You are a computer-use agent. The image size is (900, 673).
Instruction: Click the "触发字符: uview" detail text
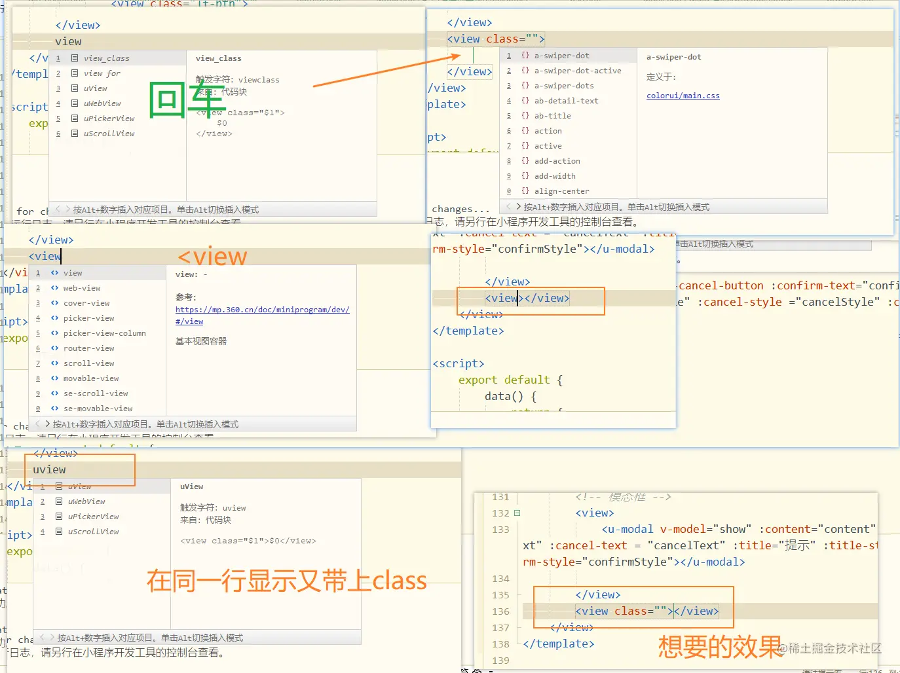[x=213, y=507]
